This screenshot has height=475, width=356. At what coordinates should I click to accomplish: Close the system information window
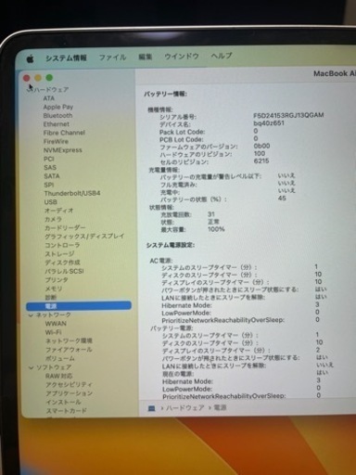tap(27, 79)
